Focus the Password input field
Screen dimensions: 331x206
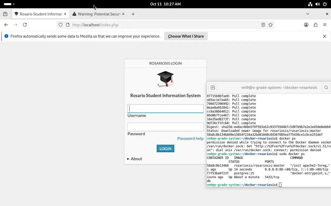165,127
